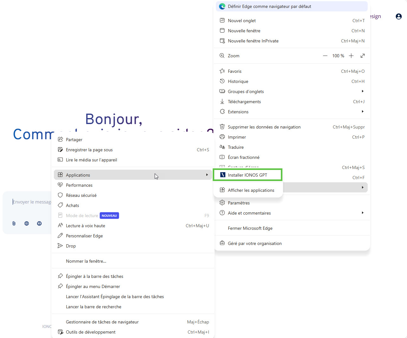
Task: Click the Partager share icon
Action: coord(60,140)
